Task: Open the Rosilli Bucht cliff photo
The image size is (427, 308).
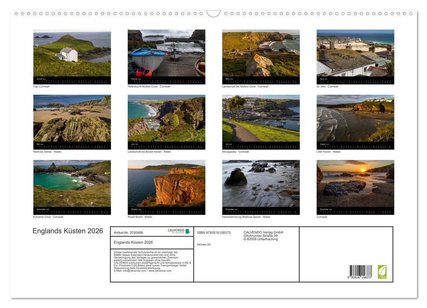Action: [x=166, y=183]
